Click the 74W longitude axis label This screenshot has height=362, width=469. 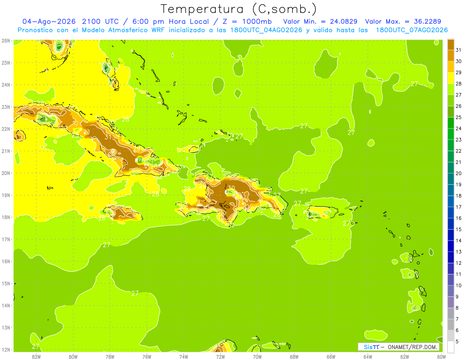(184, 357)
